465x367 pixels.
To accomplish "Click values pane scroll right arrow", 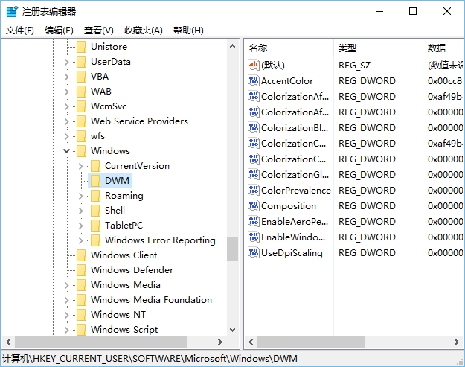I will click(x=456, y=342).
